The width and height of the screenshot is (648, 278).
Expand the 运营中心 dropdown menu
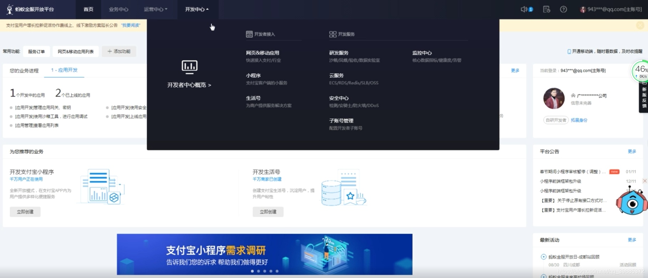[x=156, y=9]
